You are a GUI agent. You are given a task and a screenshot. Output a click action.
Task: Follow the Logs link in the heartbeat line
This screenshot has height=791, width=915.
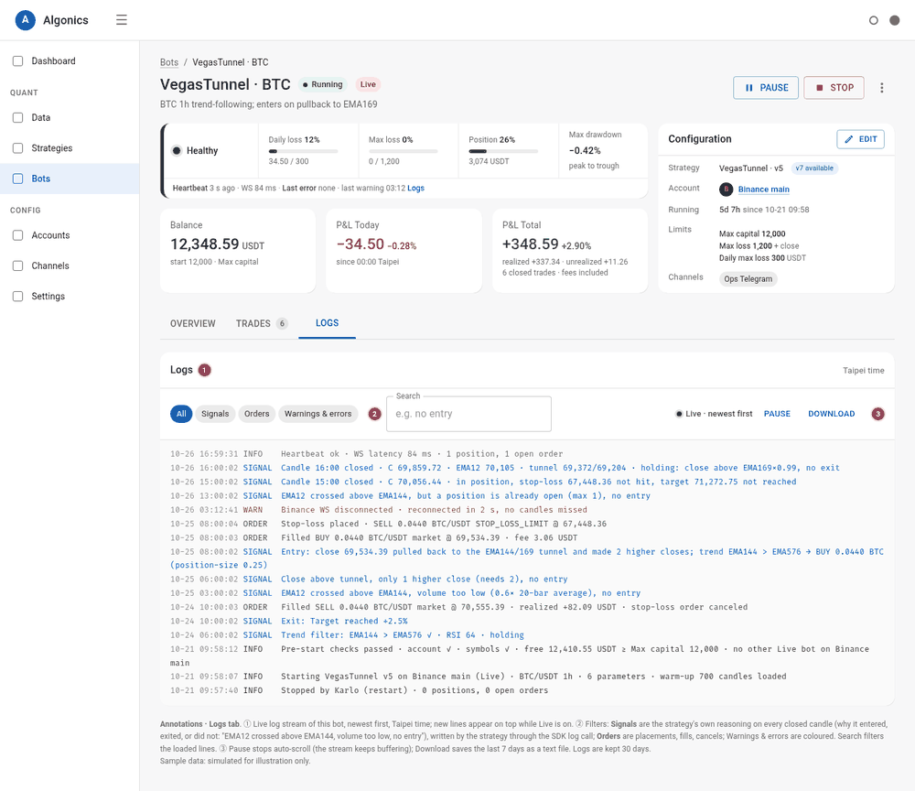tap(415, 188)
